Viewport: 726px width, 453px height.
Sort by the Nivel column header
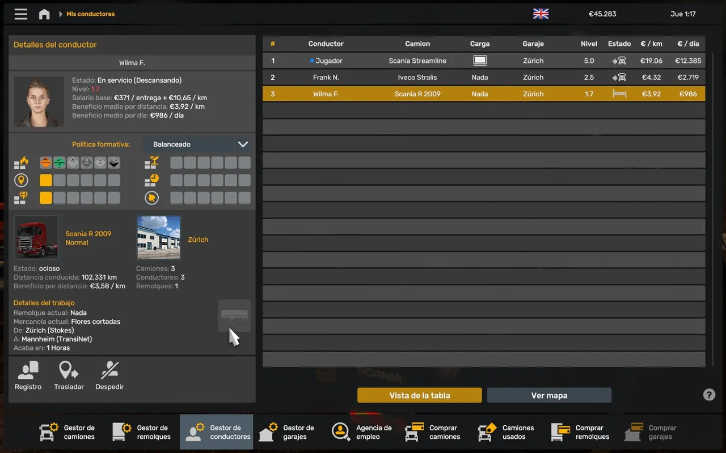click(589, 44)
